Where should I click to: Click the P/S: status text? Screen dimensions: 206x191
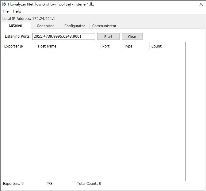[50, 184]
